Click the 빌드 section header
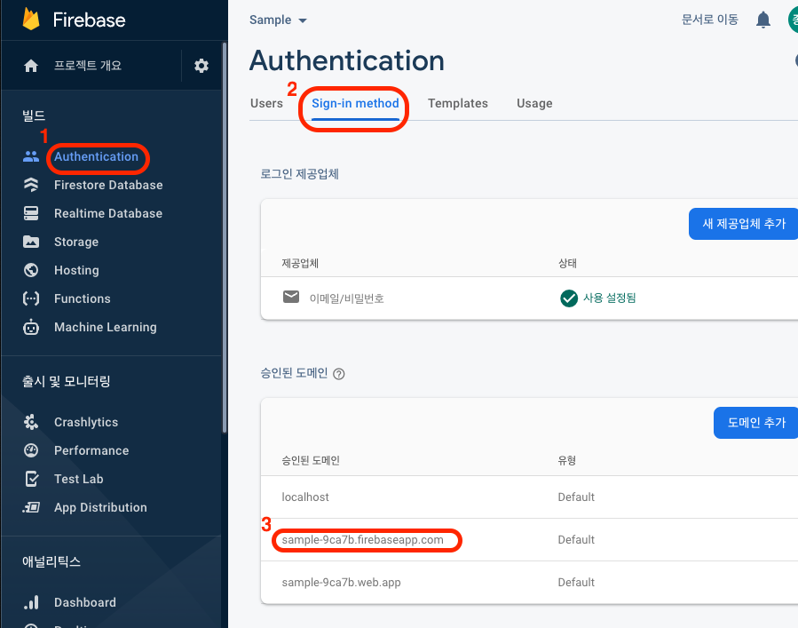This screenshot has height=628, width=798. 34,115
